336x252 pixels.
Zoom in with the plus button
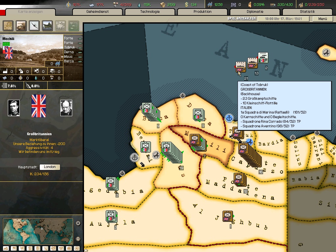pos(78,223)
